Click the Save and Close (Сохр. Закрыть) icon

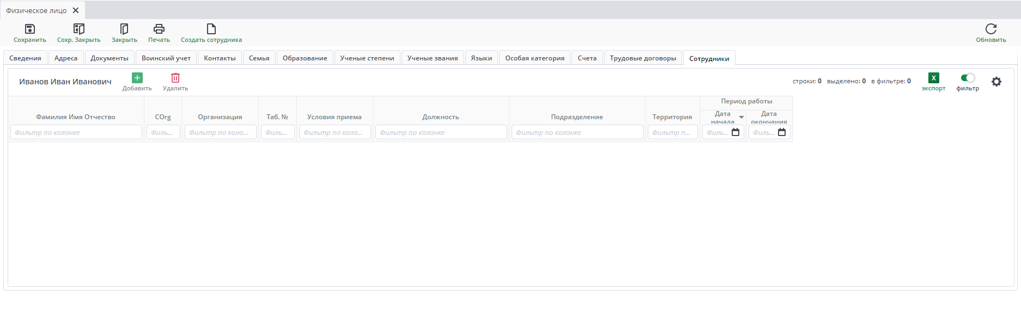79,29
